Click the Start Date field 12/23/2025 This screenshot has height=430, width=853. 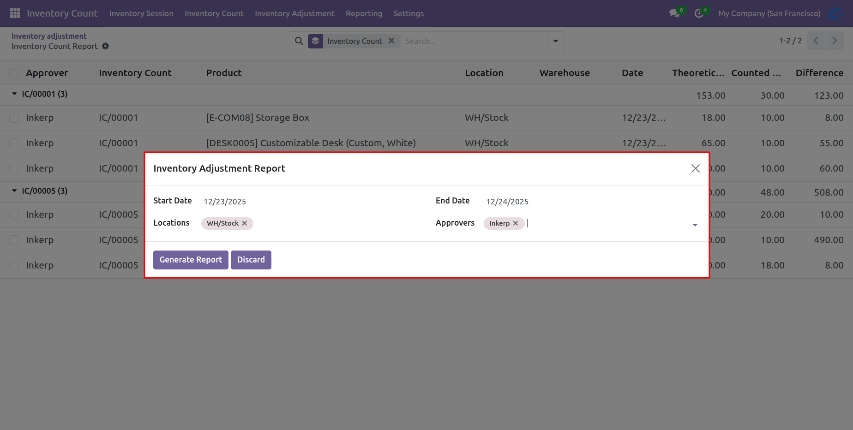tap(225, 202)
